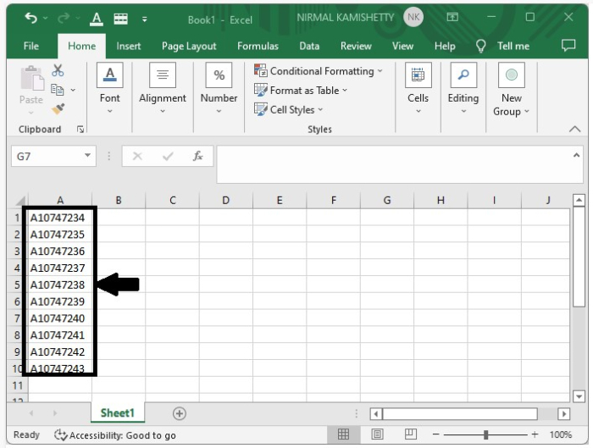Open the New Group button

click(512, 90)
